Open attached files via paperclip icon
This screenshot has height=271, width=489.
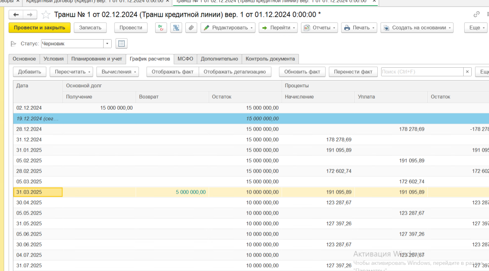[191, 28]
